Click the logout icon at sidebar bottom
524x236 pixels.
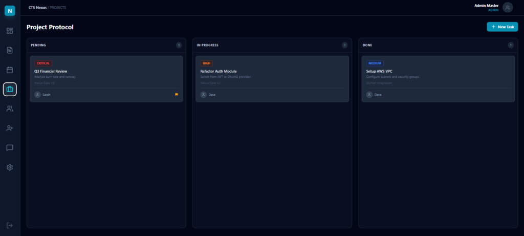click(x=10, y=225)
